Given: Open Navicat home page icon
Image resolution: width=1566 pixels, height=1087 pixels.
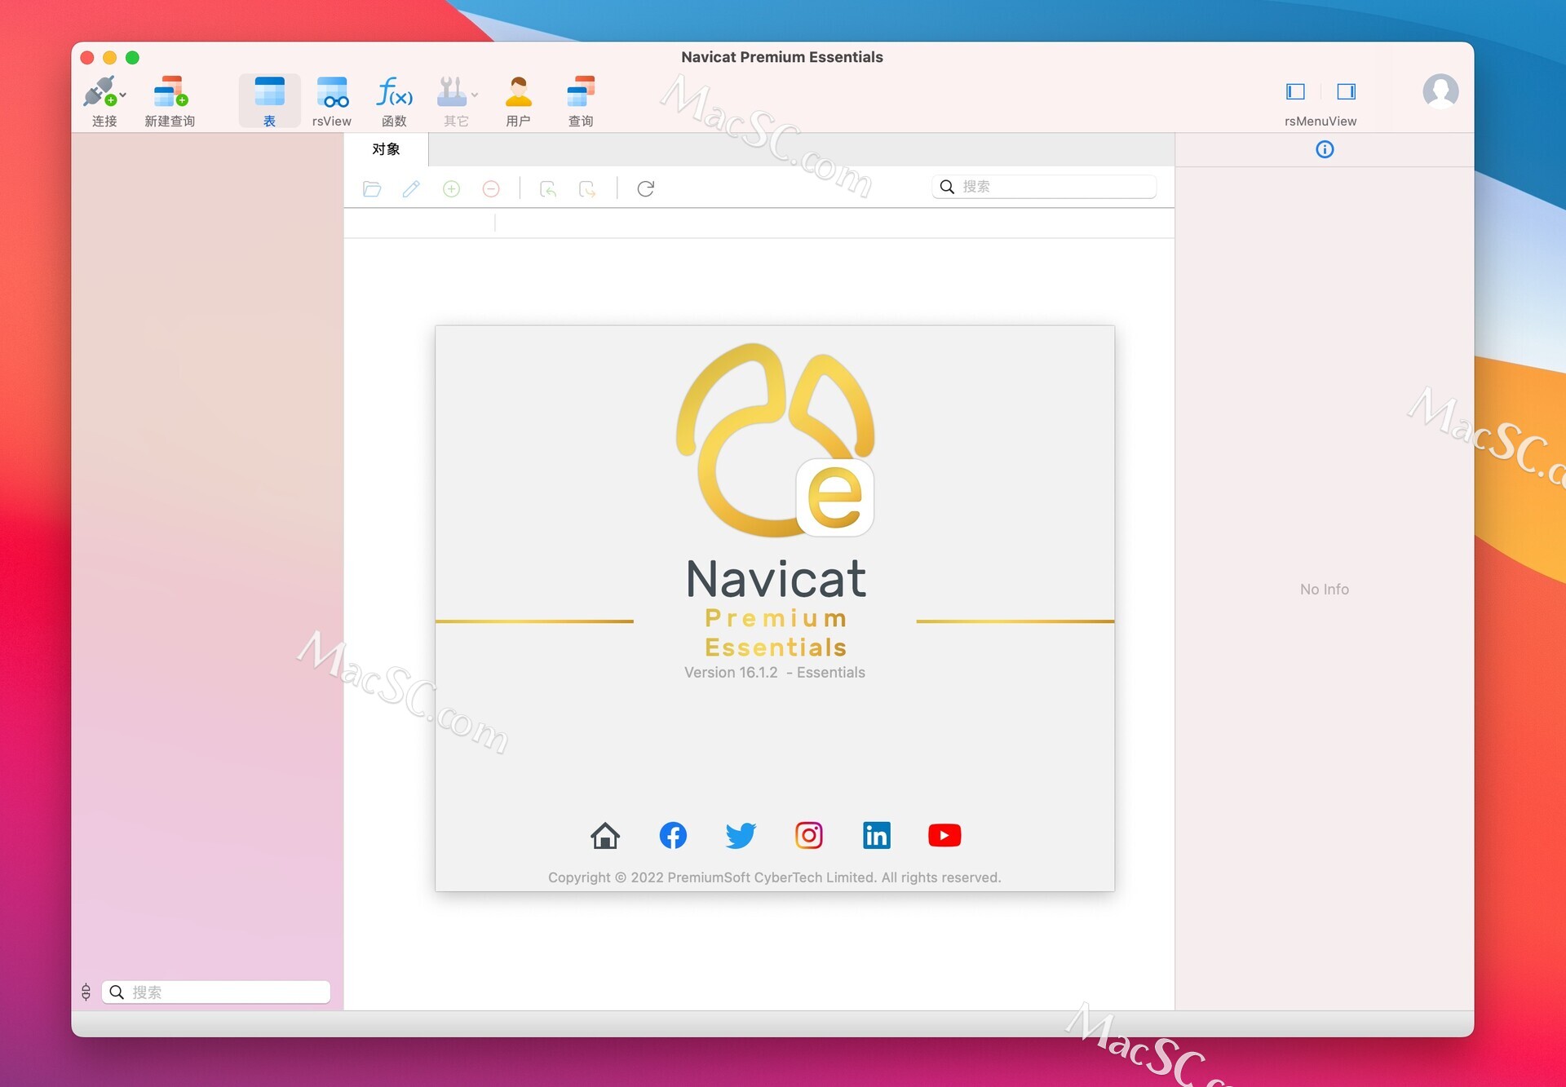Looking at the screenshot, I should (605, 835).
